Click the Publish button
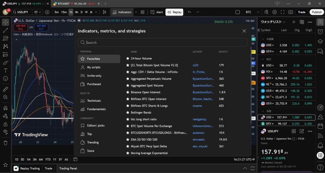This screenshot has width=325, height=173. [x=316, y=12]
